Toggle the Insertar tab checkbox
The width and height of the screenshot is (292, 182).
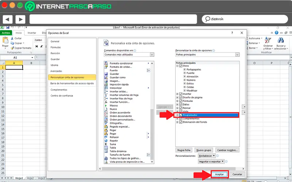point(181,94)
